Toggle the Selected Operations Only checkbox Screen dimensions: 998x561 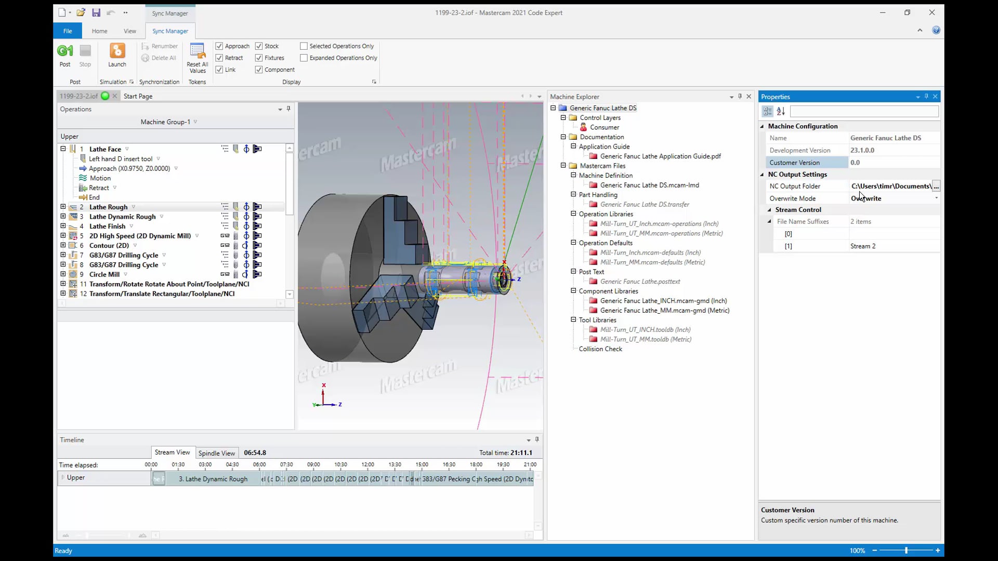pos(305,46)
